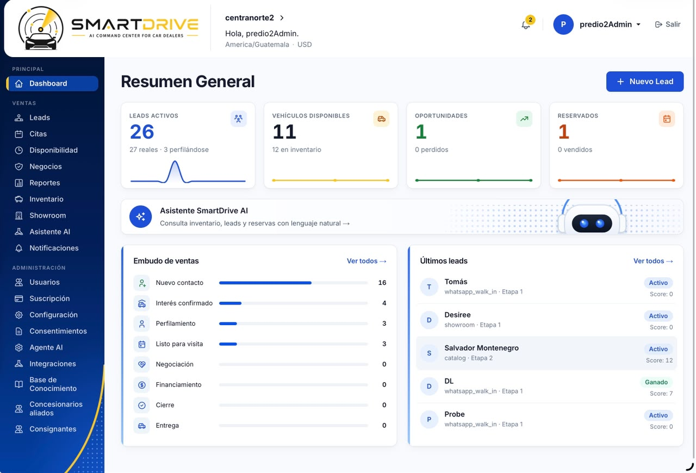Click the Perfilamiento person icon
The height and width of the screenshot is (473, 696).
pos(141,323)
